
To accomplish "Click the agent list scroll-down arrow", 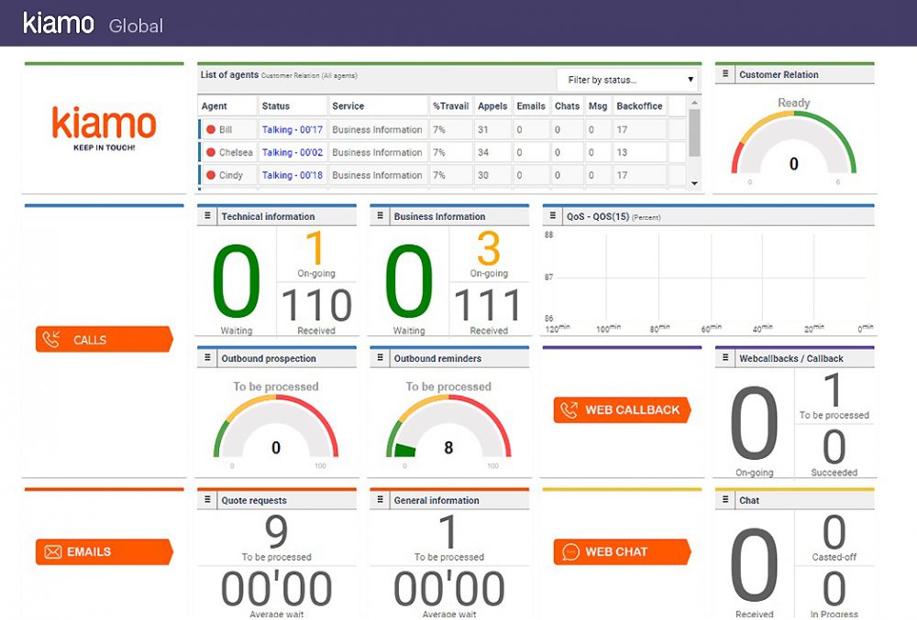I will coord(694,183).
